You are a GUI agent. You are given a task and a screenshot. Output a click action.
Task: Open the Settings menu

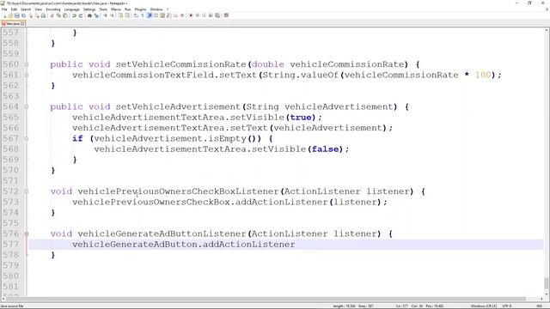coord(89,9)
